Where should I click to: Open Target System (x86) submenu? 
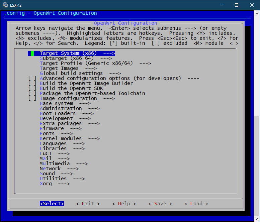[71, 53]
